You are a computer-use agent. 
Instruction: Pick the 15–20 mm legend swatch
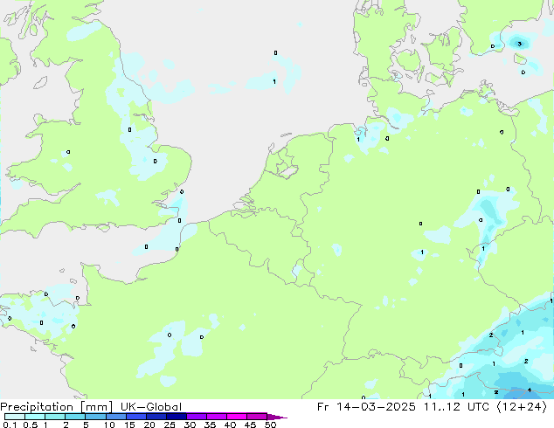[x=136, y=417]
